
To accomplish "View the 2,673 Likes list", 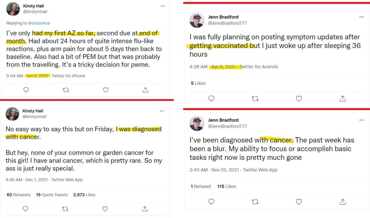I will (x=84, y=195).
